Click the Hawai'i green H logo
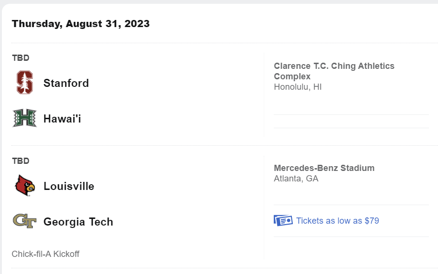 click(x=25, y=118)
